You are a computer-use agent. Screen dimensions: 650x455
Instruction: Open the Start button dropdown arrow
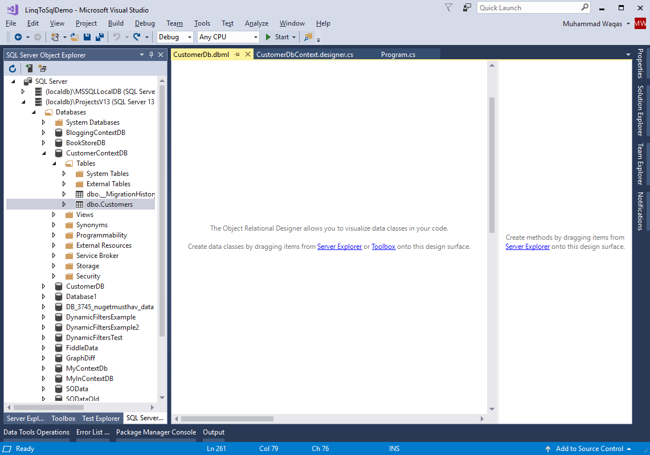[x=294, y=37]
